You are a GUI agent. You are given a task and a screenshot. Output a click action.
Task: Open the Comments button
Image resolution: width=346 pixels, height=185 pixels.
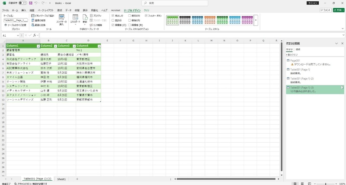tap(326, 10)
